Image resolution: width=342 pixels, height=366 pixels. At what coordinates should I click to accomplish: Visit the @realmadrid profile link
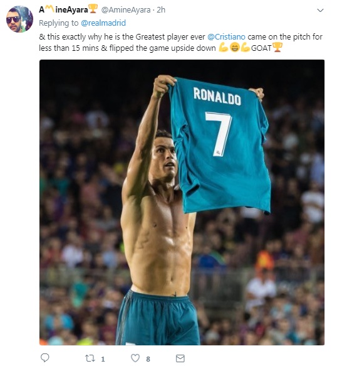click(103, 23)
